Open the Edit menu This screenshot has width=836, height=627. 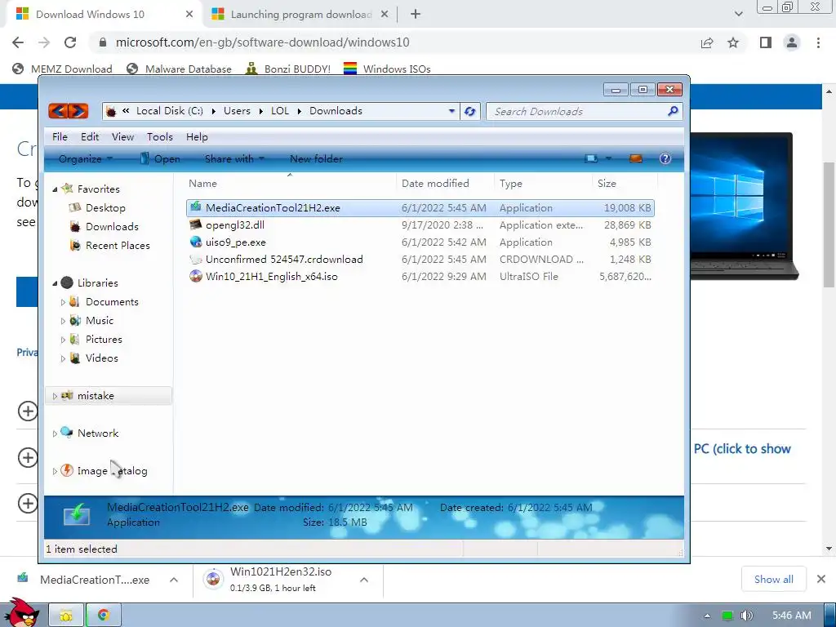pos(90,137)
